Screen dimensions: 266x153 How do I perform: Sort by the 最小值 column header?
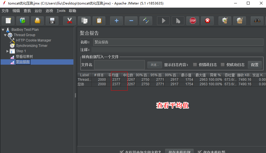[x=186, y=75]
